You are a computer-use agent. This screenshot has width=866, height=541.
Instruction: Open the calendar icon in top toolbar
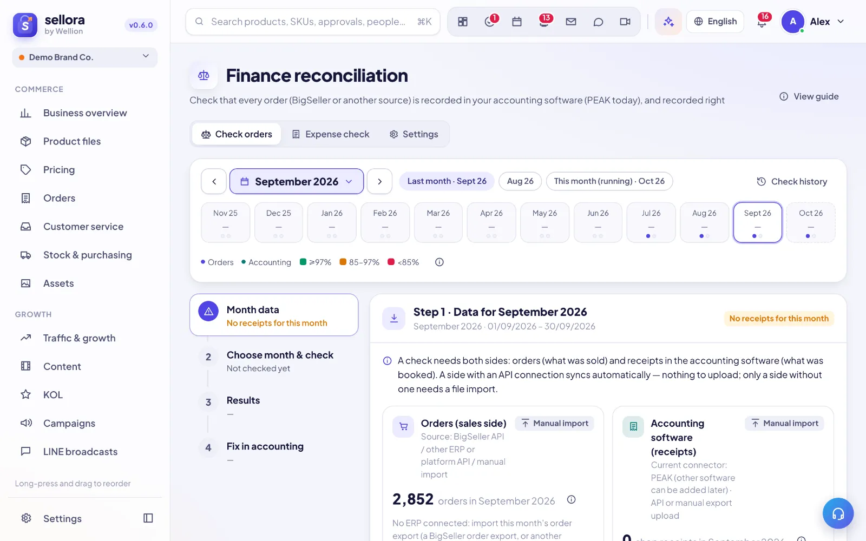[x=517, y=22]
